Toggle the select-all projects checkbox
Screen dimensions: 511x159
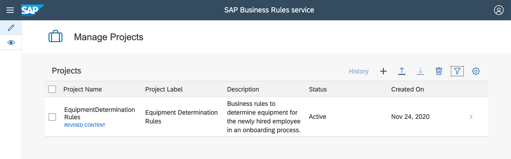[52, 89]
